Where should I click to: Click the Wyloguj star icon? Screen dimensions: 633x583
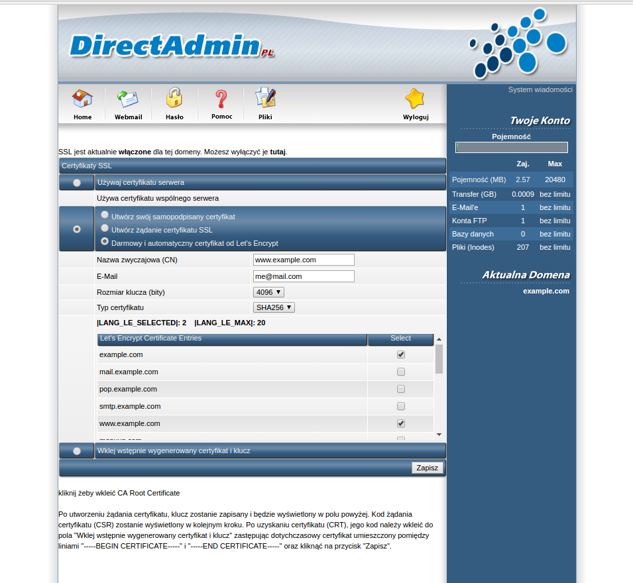(416, 99)
